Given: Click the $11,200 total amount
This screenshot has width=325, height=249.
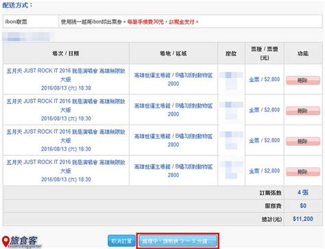Looking at the screenshot, I should coord(303,219).
